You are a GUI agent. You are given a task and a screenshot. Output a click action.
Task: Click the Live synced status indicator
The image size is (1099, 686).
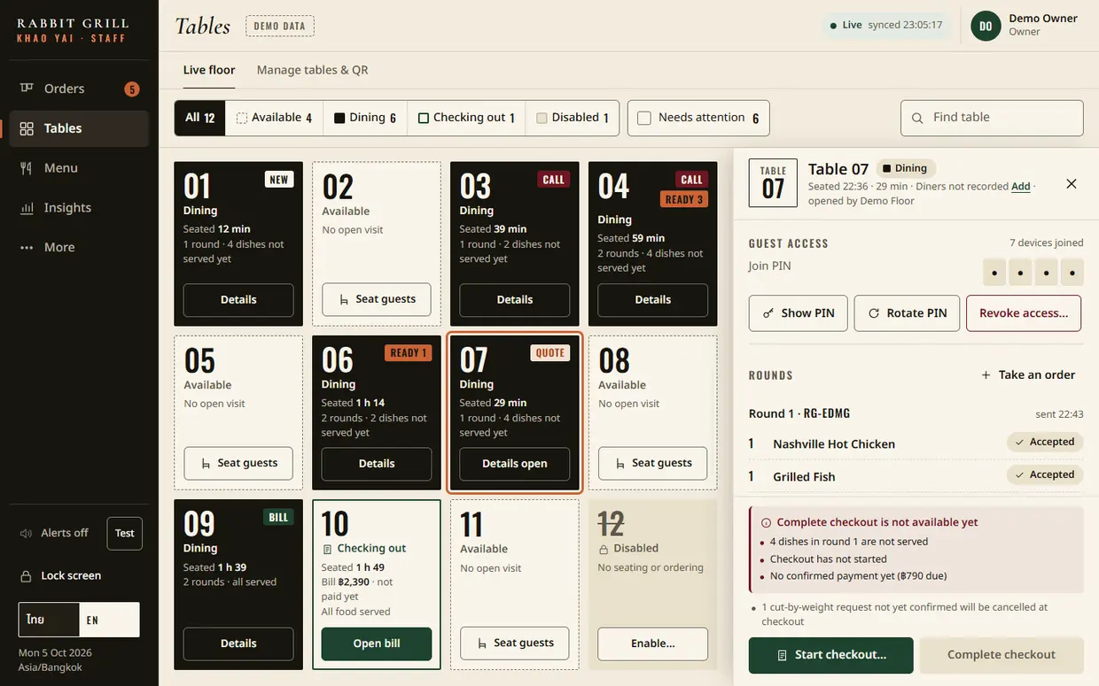coord(885,25)
